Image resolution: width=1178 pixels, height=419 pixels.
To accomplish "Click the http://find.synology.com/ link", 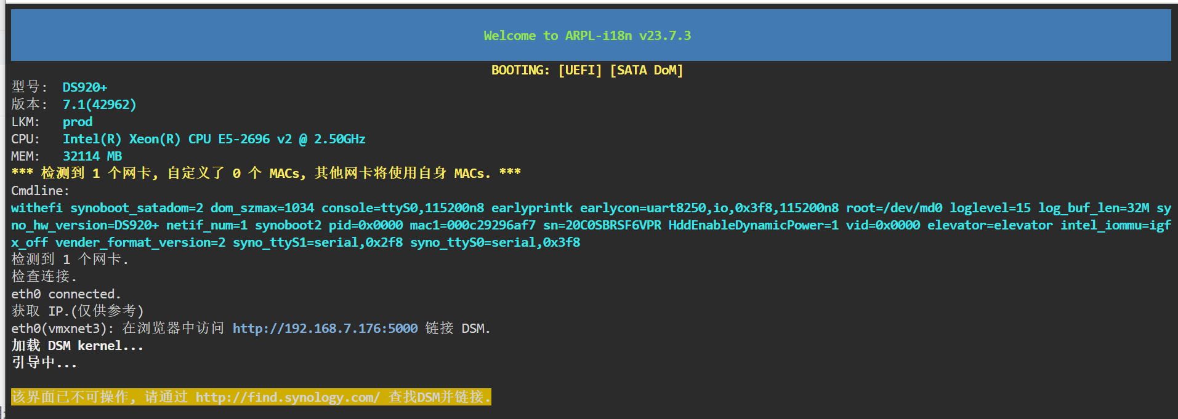I will tap(288, 397).
